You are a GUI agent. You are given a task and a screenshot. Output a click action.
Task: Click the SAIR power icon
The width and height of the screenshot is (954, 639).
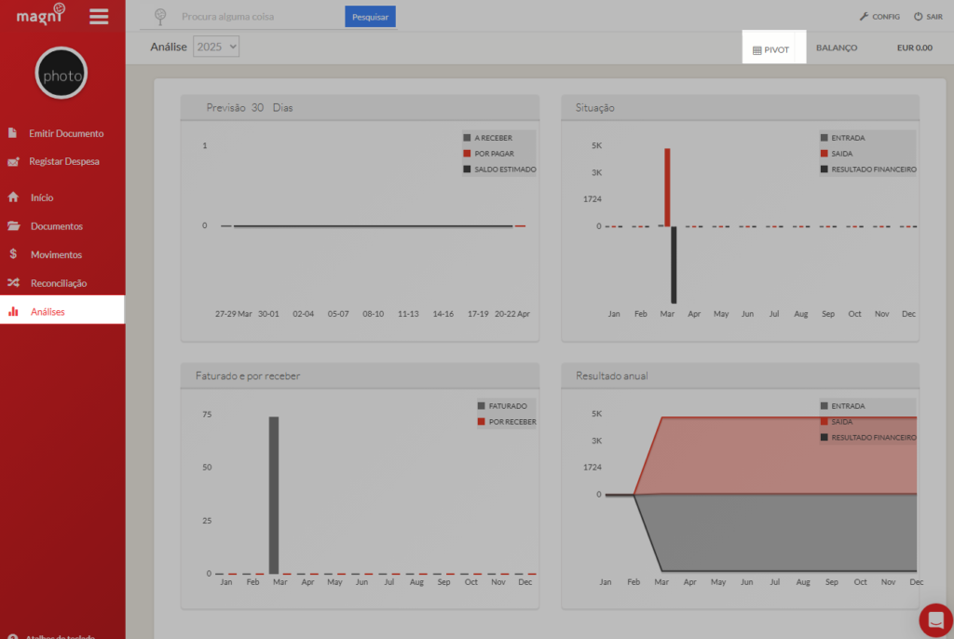pos(918,17)
